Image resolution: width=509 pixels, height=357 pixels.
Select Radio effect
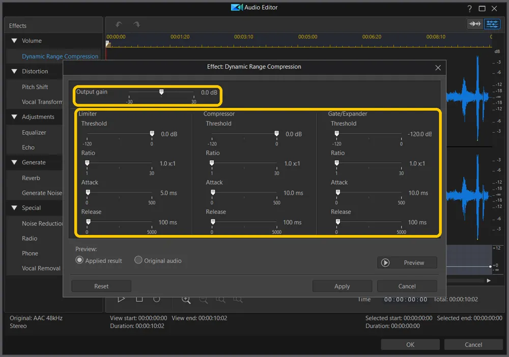(x=30, y=239)
